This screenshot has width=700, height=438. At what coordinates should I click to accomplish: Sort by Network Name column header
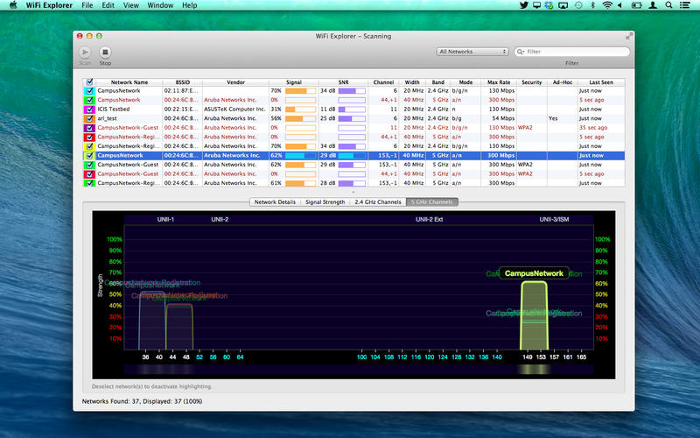pos(129,82)
